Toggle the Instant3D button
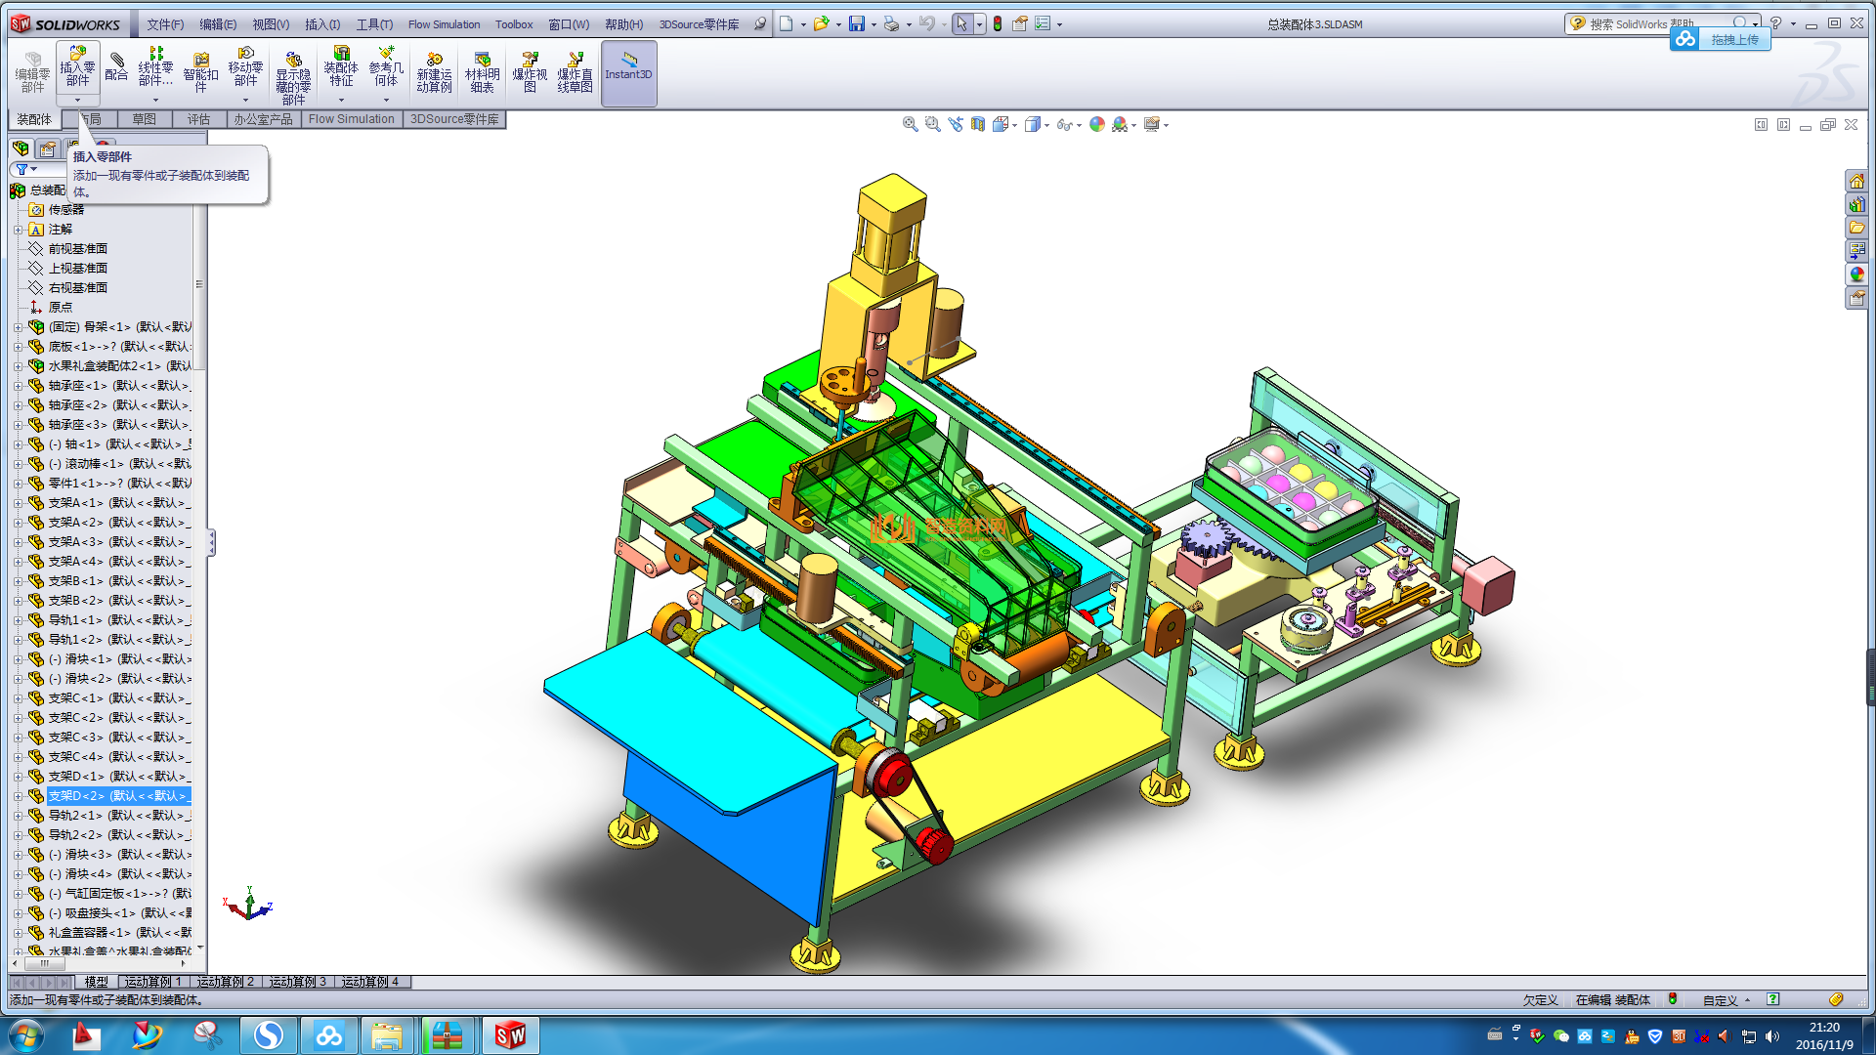Viewport: 1876px width, 1055px height. (x=628, y=71)
